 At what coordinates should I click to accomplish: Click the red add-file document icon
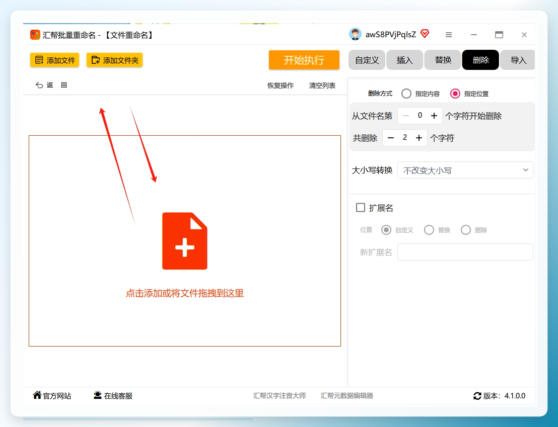185,241
